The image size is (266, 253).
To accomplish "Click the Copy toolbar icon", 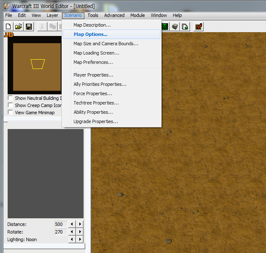I will (53, 27).
